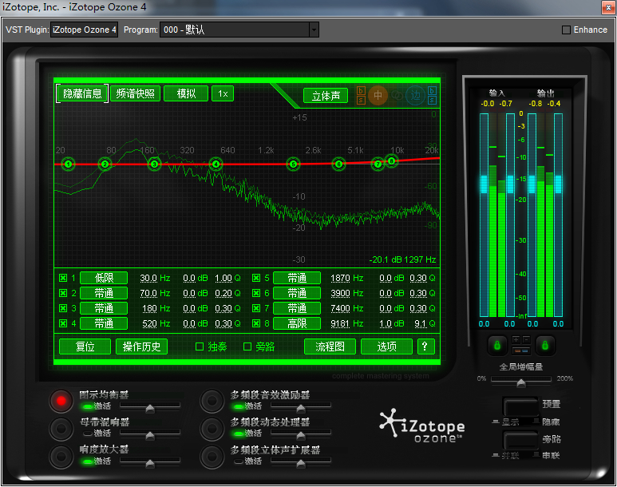Image resolution: width=617 pixels, height=487 pixels.
Task: Select the 图示均衡器 module round button
Action: pyautogui.click(x=61, y=401)
